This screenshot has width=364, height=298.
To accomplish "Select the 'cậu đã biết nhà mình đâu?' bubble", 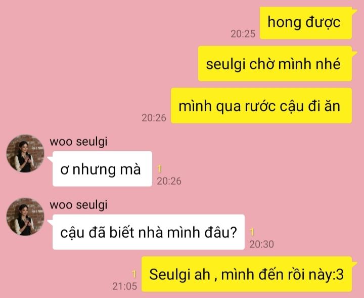I will [x=149, y=232].
